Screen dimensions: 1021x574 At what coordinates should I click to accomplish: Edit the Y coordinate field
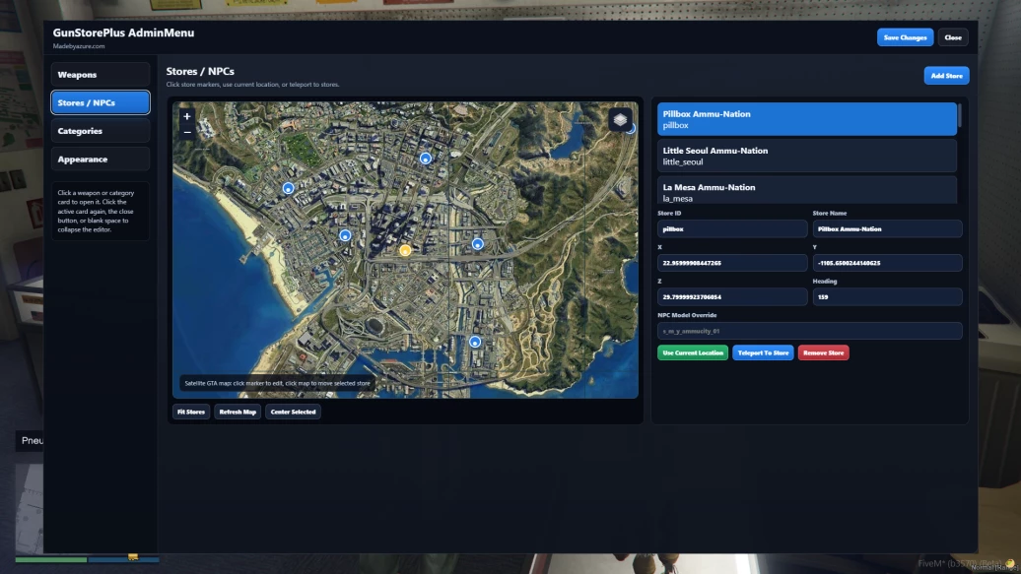tap(887, 263)
